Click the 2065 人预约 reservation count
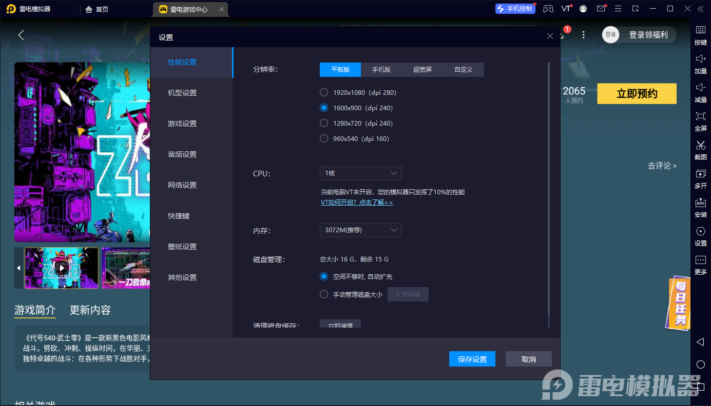 pyautogui.click(x=574, y=95)
